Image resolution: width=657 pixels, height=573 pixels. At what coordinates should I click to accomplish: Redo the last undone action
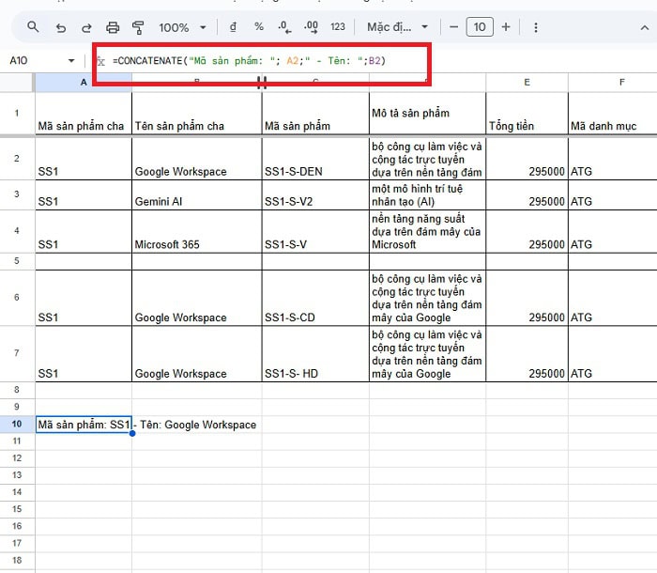click(x=87, y=27)
